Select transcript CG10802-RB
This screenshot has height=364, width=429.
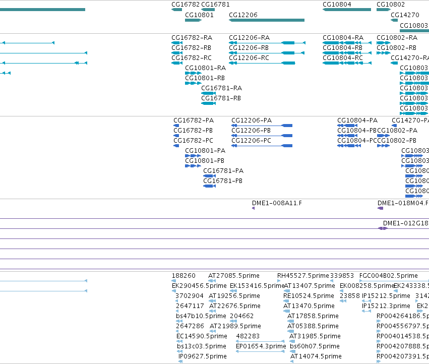point(396,48)
